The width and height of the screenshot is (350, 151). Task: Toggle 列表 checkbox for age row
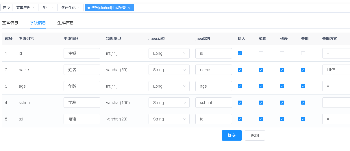(282, 86)
